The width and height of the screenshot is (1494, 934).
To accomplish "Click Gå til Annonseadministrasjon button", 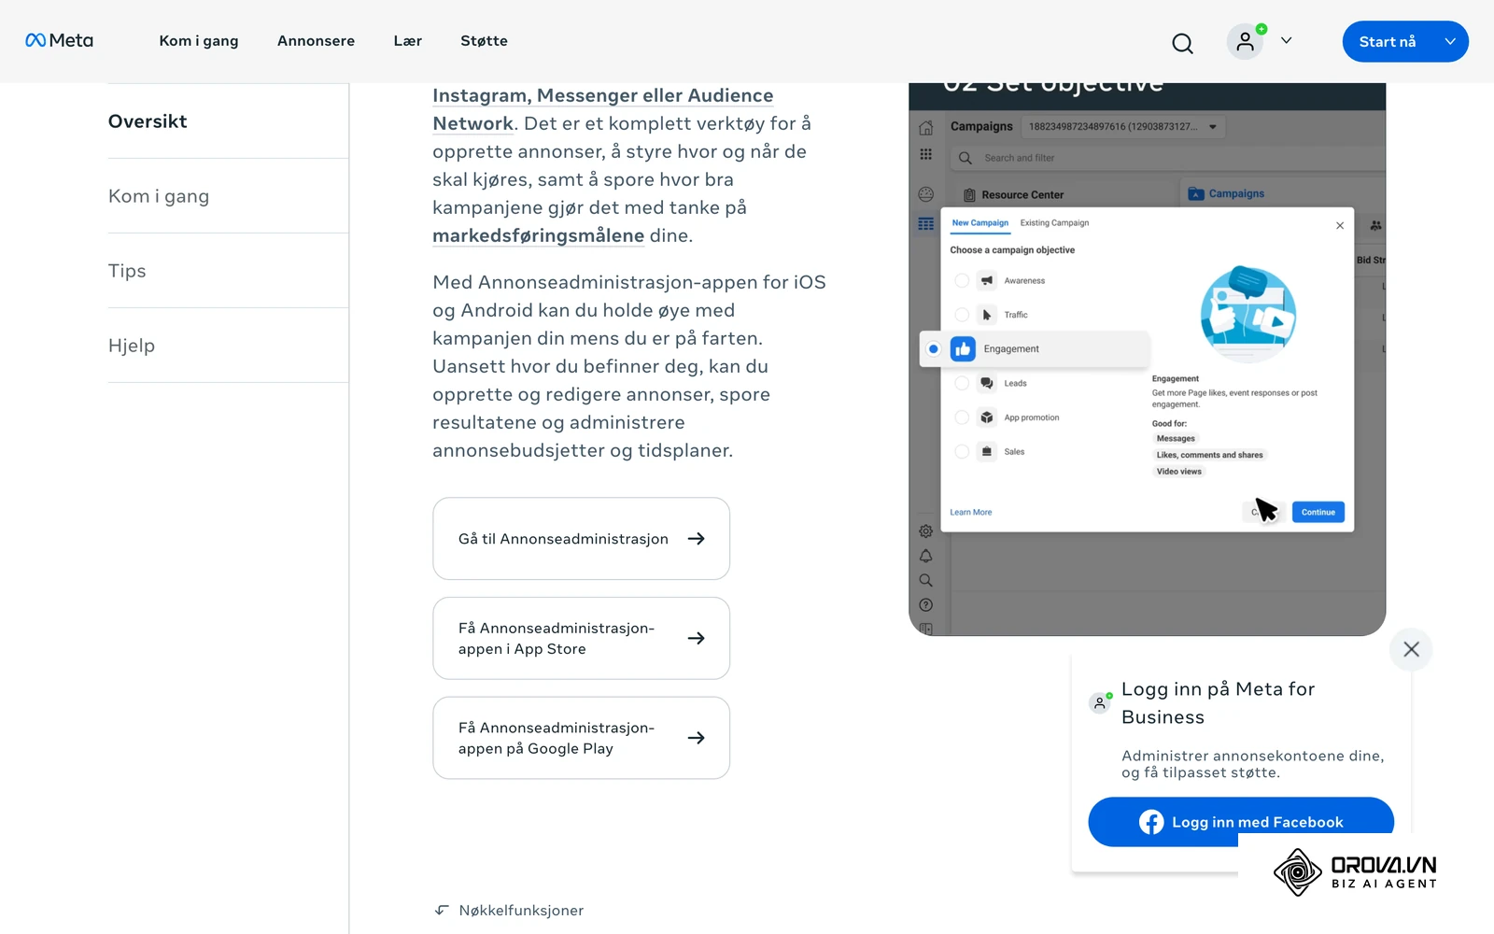I will pyautogui.click(x=581, y=539).
